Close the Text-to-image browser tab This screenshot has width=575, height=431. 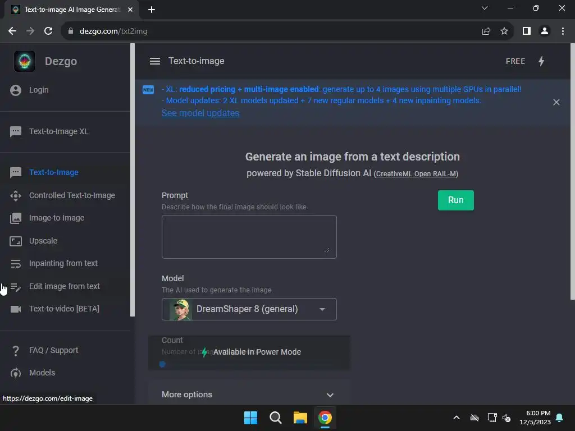[130, 10]
